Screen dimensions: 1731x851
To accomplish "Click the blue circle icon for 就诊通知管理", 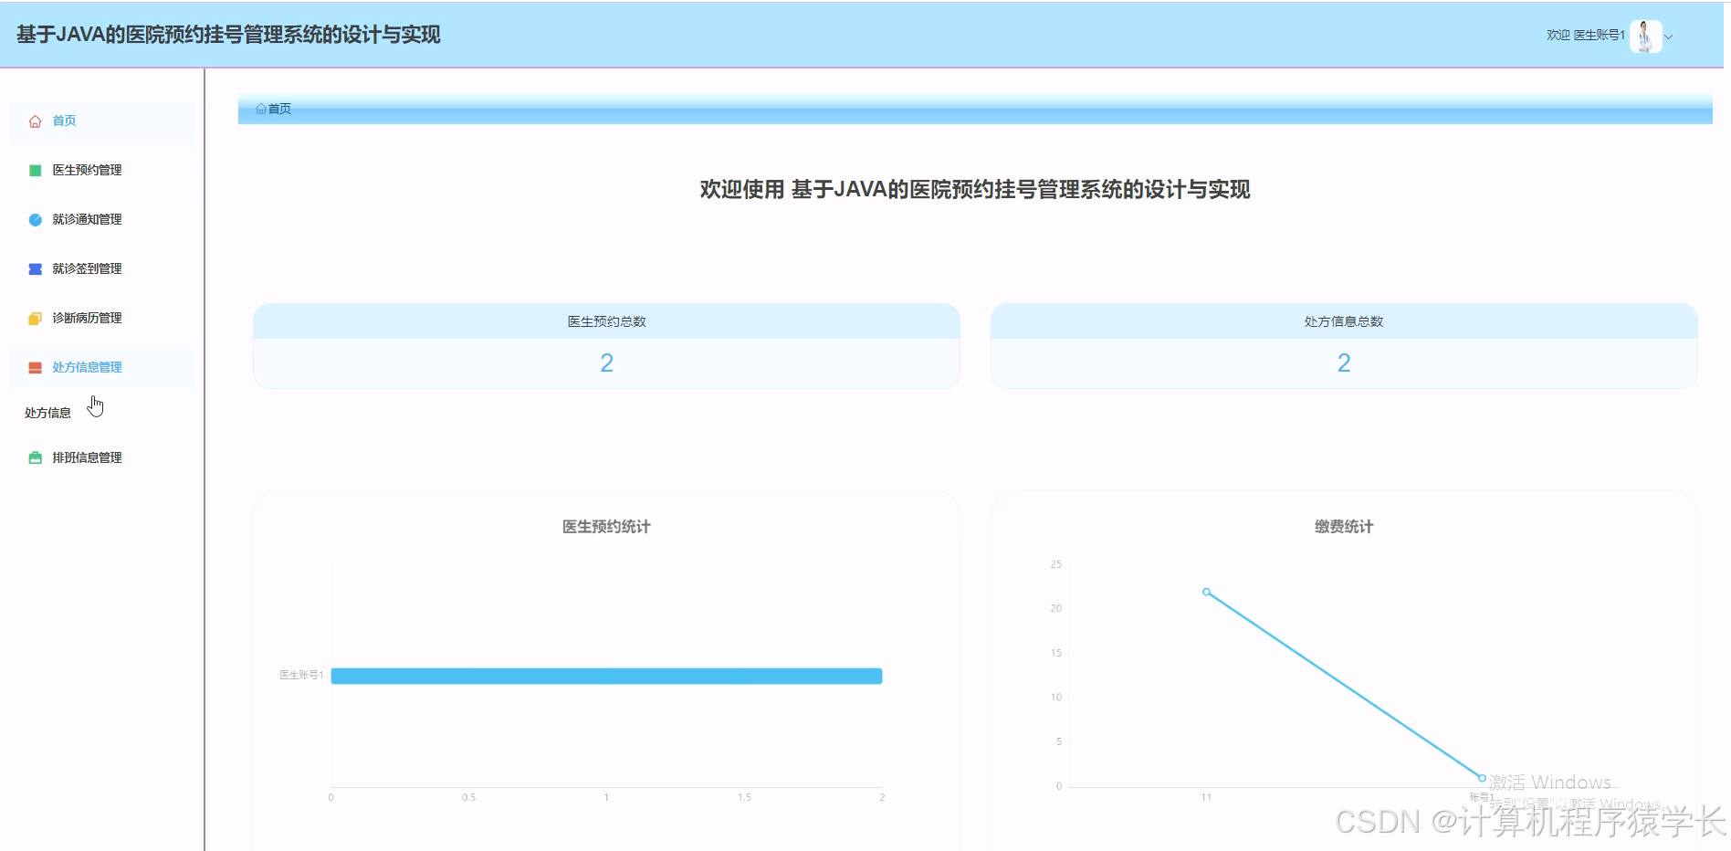I will coord(34,218).
